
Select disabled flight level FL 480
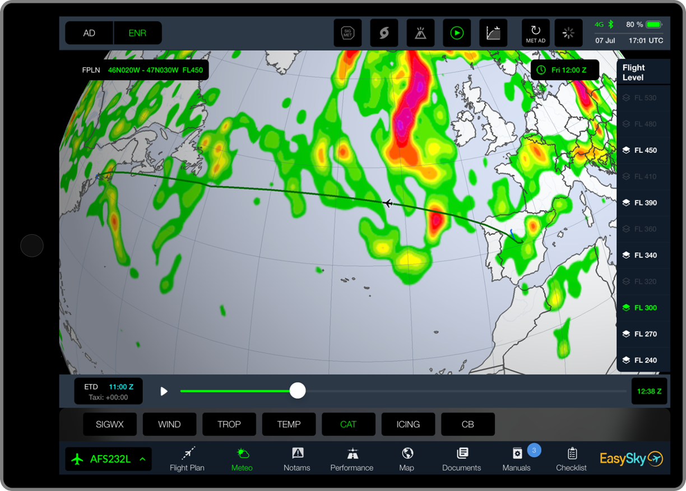pyautogui.click(x=643, y=124)
